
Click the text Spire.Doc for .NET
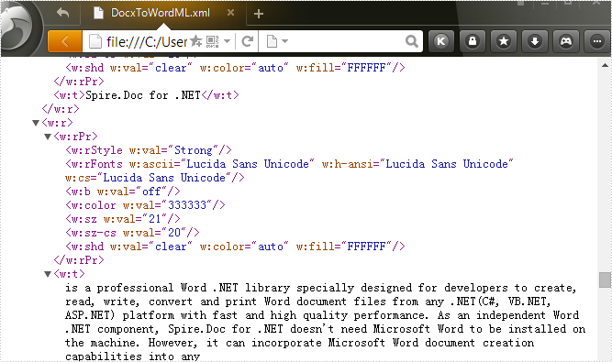pos(143,95)
